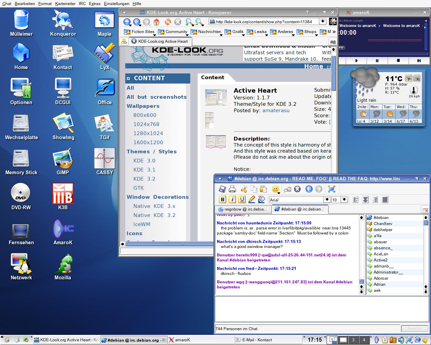Open the Einstellungen menu
The height and width of the screenshot is (345, 431).
click(x=117, y=4)
